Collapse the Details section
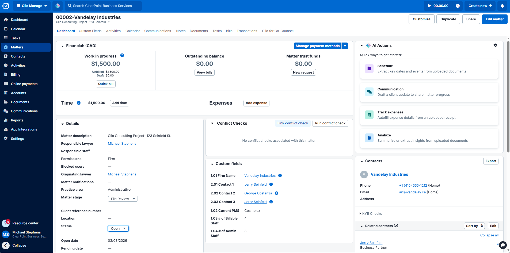 [x=63, y=124]
